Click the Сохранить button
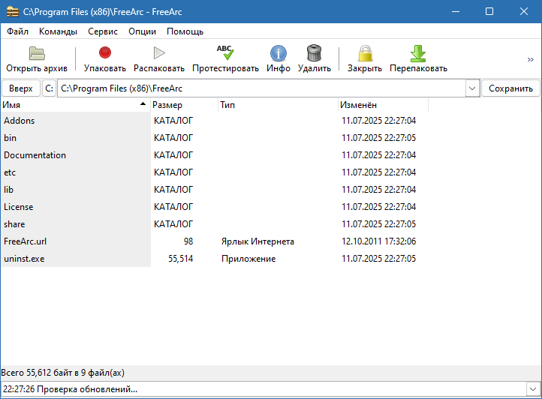This screenshot has width=542, height=399. 510,88
